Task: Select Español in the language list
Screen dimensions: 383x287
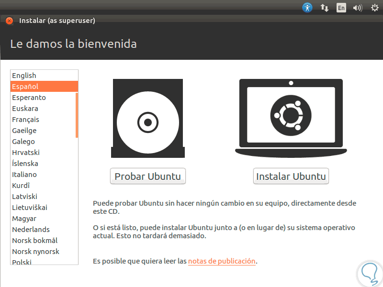Action: [44, 87]
